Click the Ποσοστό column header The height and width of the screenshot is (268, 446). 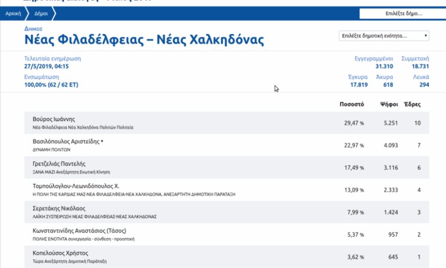[x=352, y=104]
